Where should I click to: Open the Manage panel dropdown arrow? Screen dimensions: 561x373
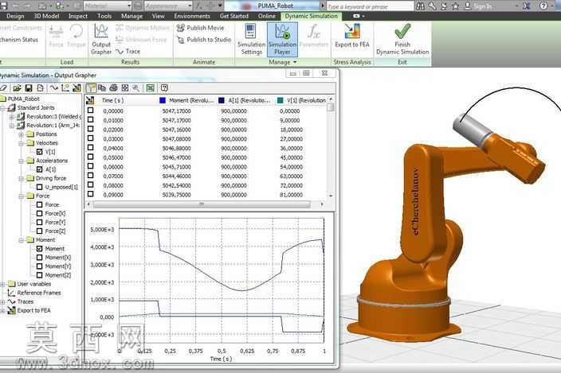295,62
